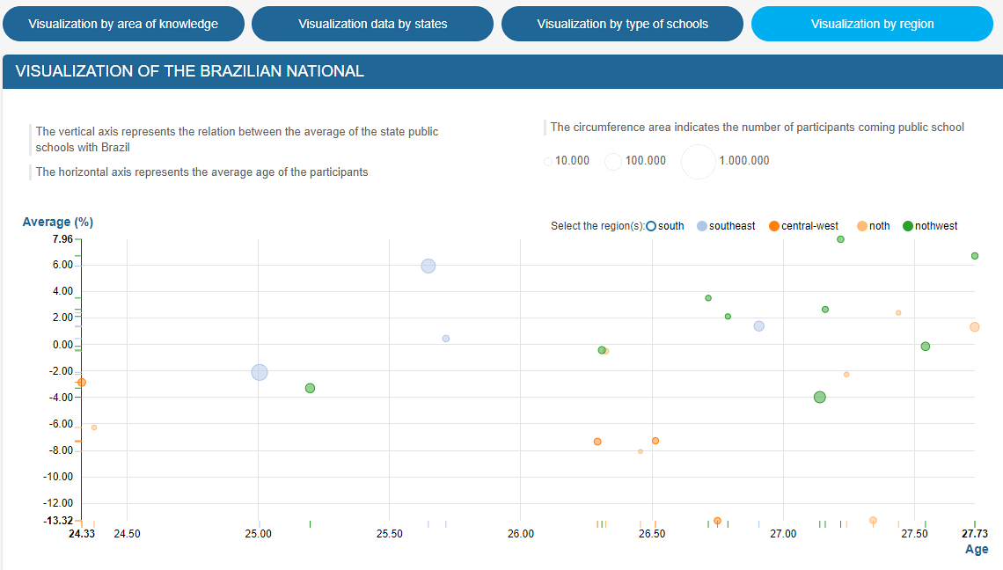Image resolution: width=1003 pixels, height=570 pixels.
Task: Click the Visualization by region tab
Action: pos(872,24)
